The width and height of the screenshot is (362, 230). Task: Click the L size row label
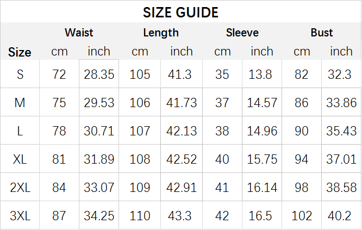(20, 131)
